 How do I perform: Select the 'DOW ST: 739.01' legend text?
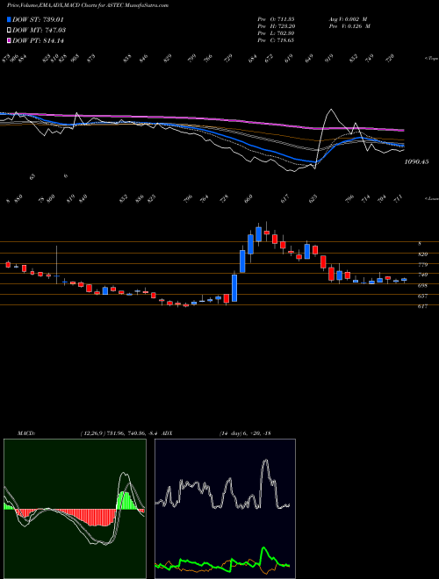coord(39,19)
